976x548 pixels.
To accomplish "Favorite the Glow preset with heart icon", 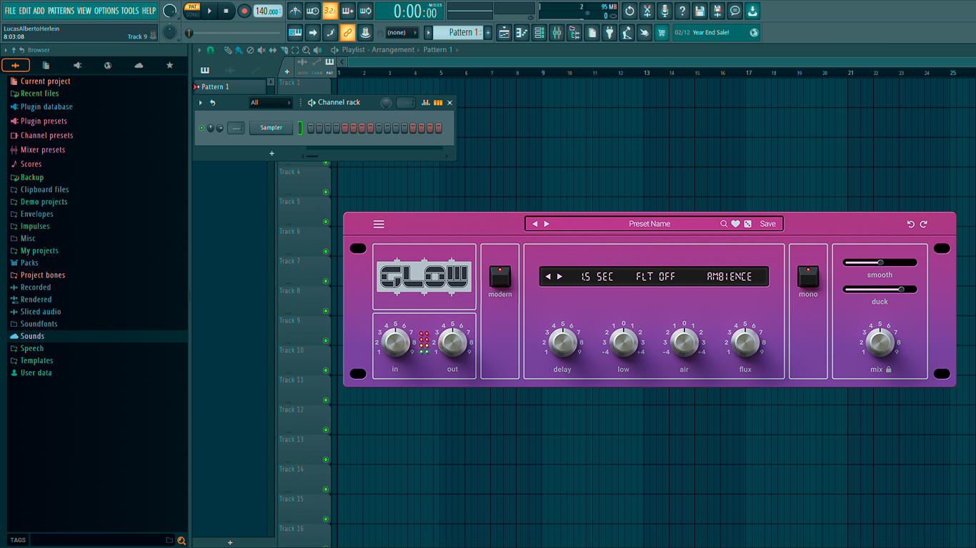I will click(x=735, y=224).
